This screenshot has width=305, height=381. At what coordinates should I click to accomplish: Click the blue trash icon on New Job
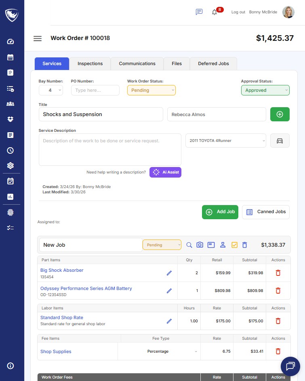244,245
